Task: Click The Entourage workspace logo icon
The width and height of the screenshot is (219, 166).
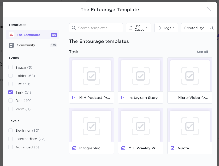Action: [x=11, y=35]
